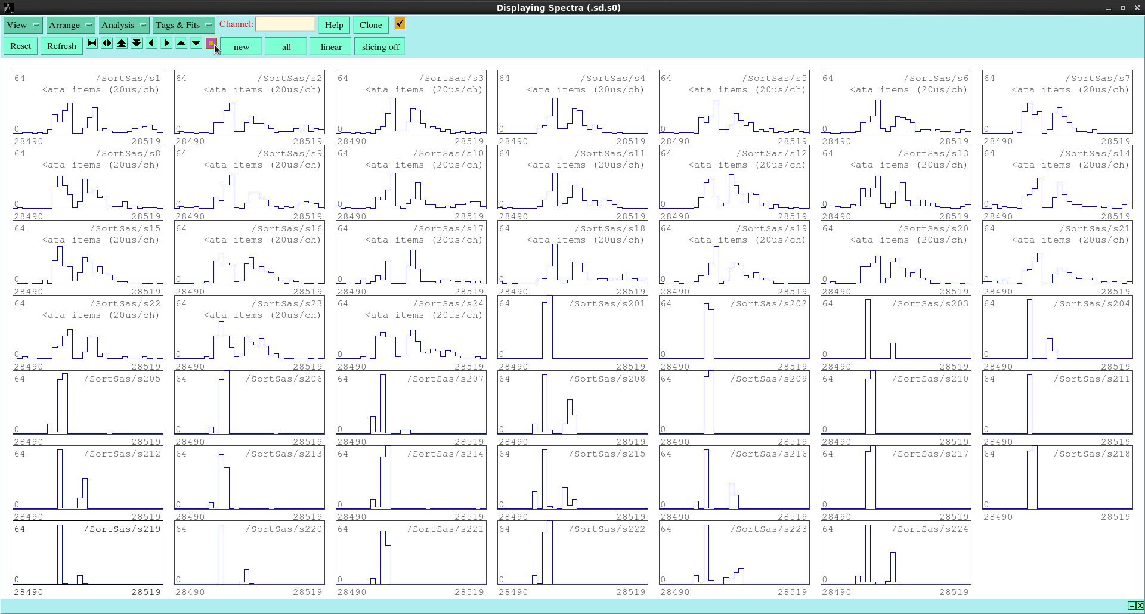Click the Help menu button
The image size is (1145, 614).
pyautogui.click(x=334, y=25)
